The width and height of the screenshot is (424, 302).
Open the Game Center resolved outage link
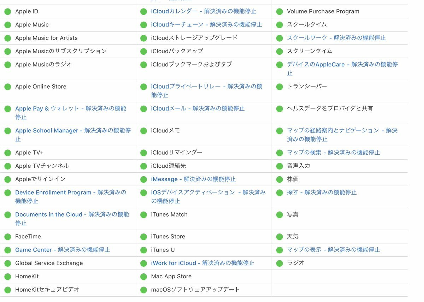click(62, 250)
